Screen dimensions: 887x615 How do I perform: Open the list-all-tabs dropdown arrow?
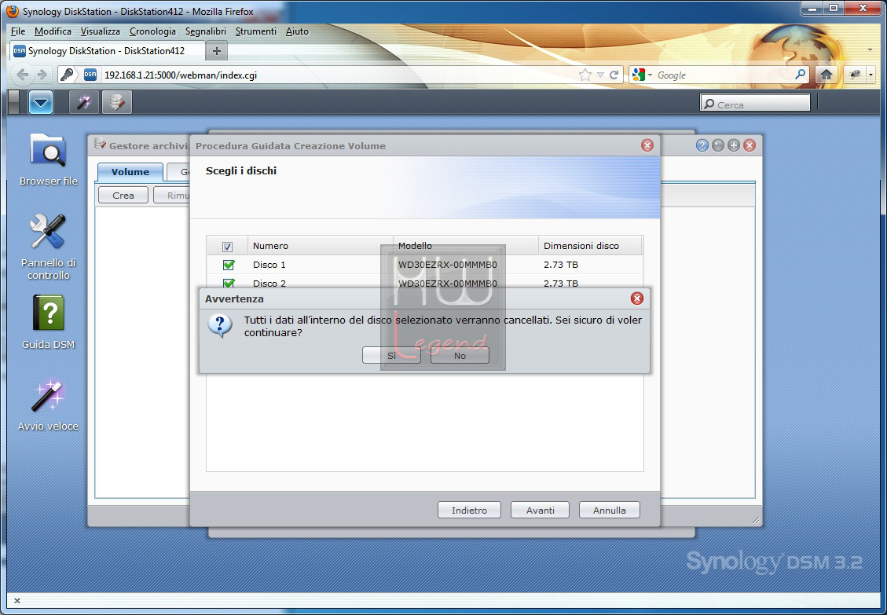[x=870, y=50]
